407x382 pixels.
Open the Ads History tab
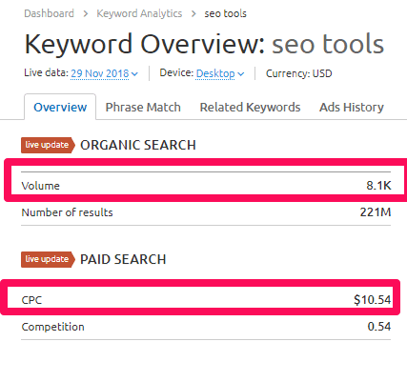352,108
